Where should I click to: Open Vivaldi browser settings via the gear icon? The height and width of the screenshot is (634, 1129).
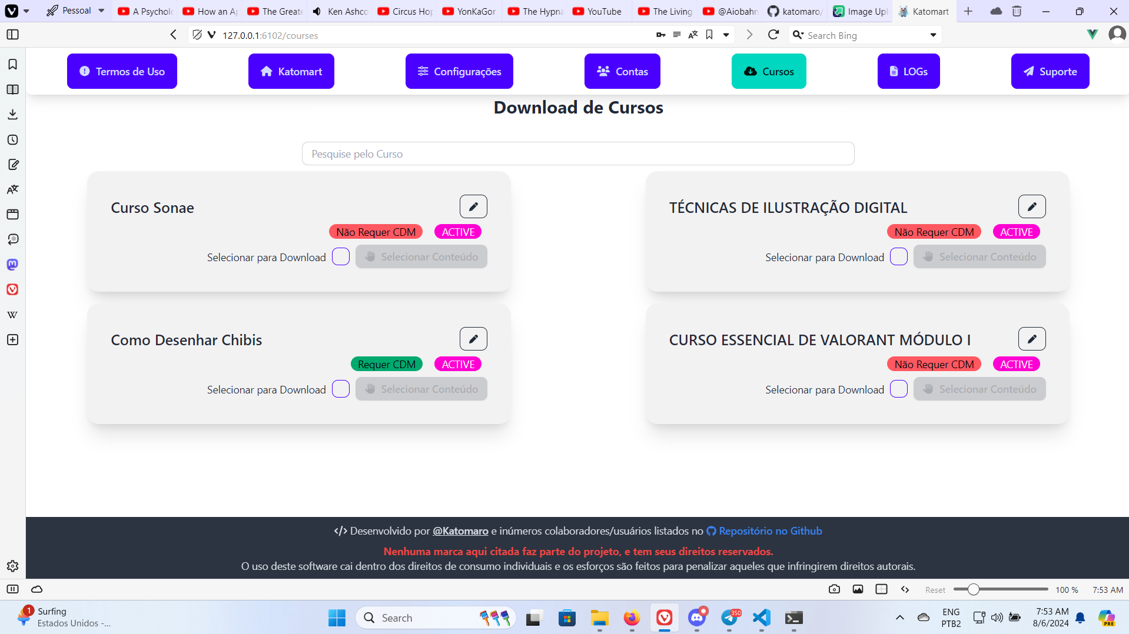pyautogui.click(x=12, y=566)
